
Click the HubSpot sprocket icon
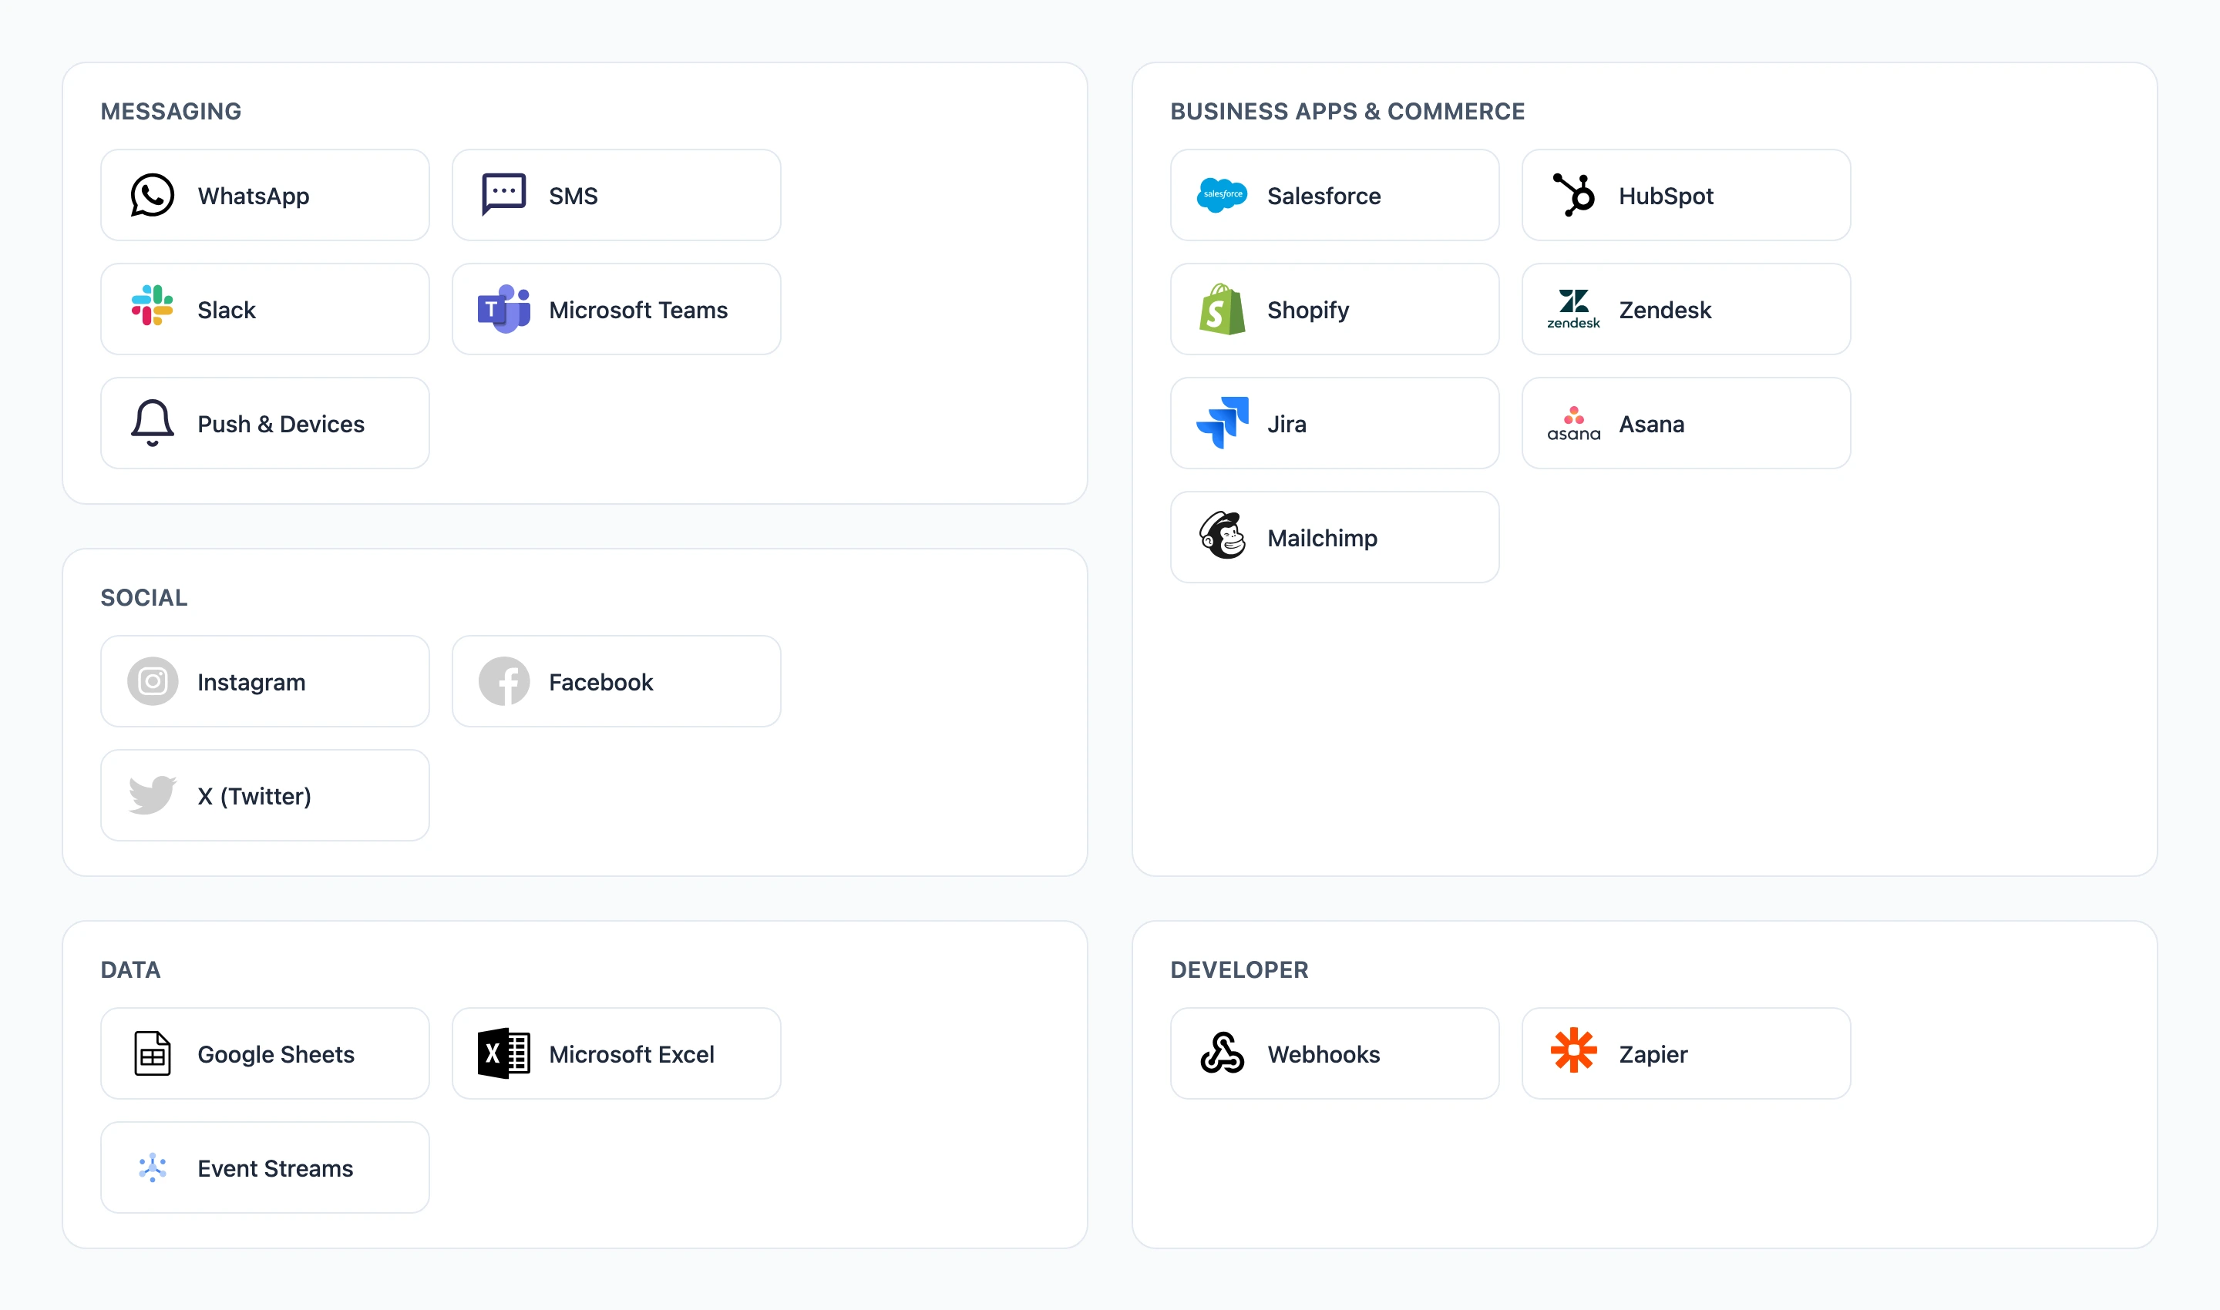tap(1573, 195)
